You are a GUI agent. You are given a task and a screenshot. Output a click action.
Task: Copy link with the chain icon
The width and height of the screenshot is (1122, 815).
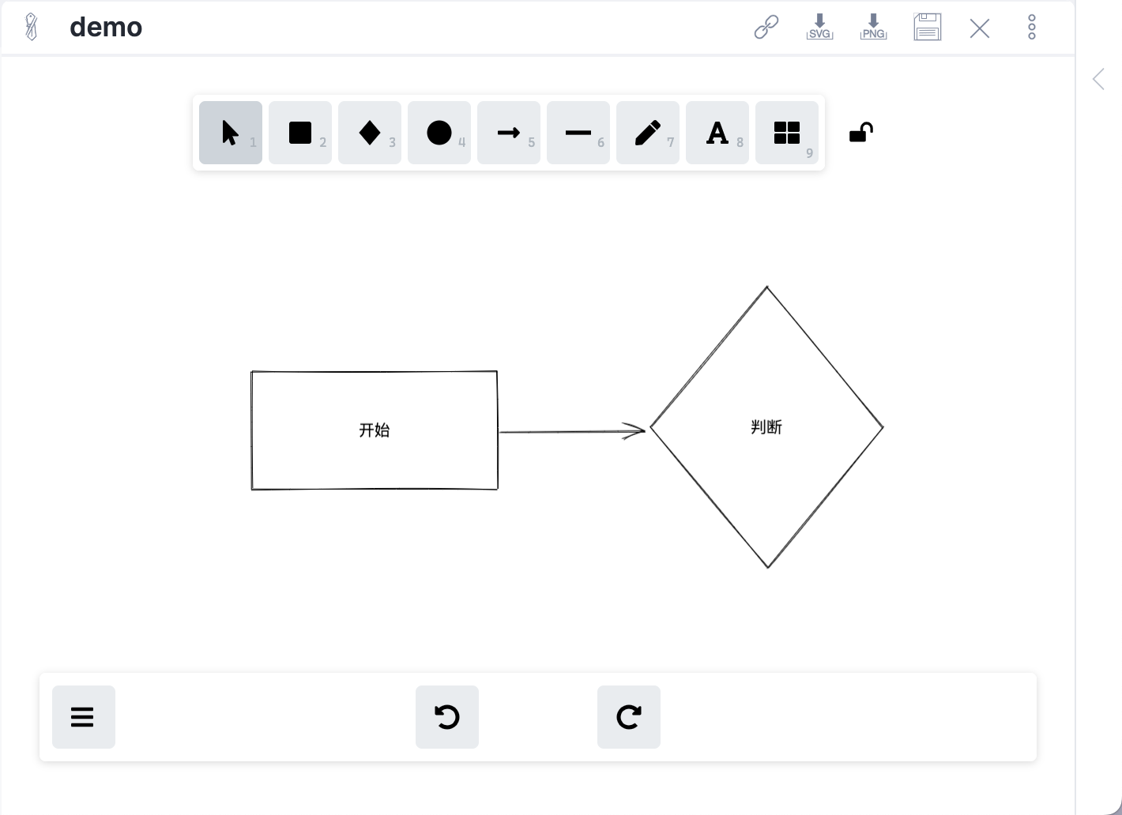tap(766, 27)
